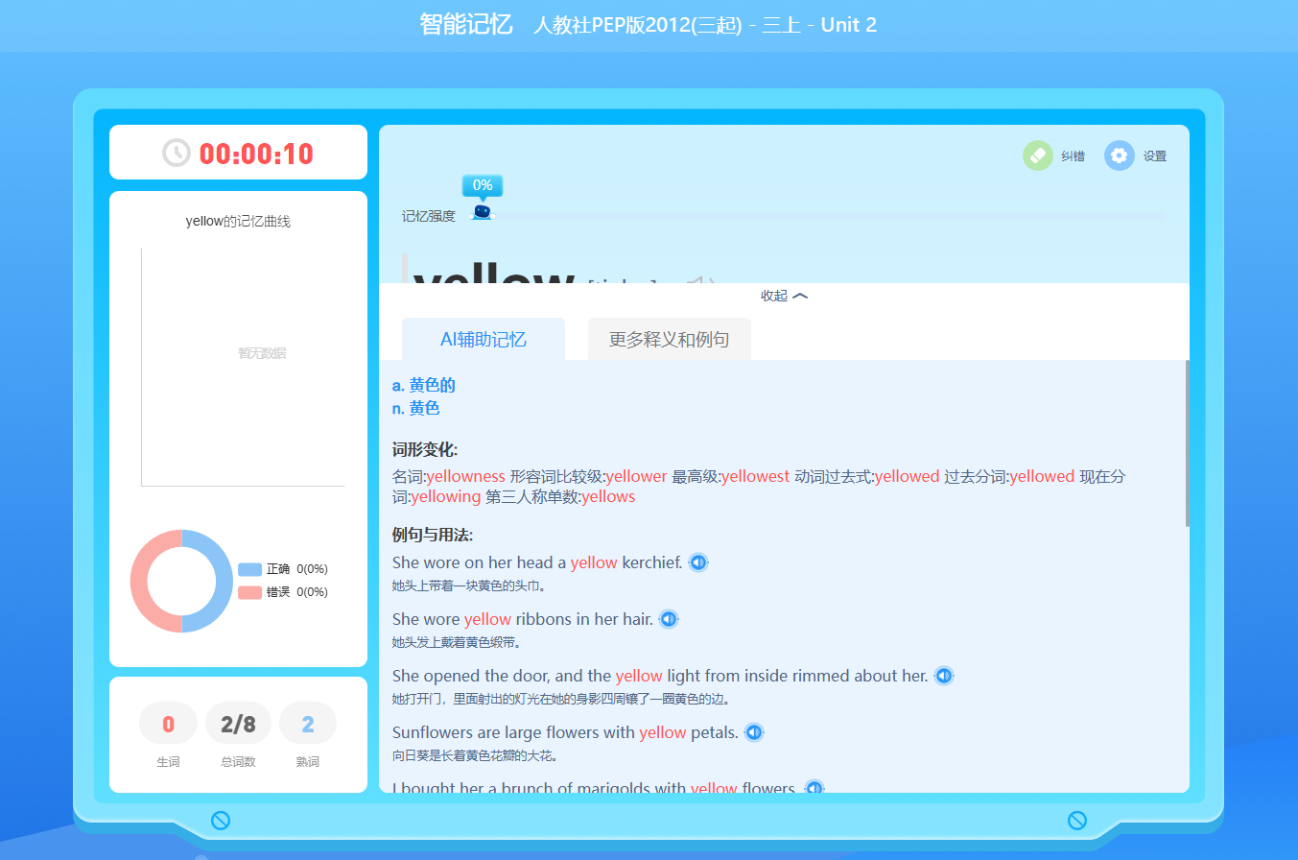Click the 正确 0(0%) legend label
This screenshot has height=860, width=1298.
coord(297,569)
